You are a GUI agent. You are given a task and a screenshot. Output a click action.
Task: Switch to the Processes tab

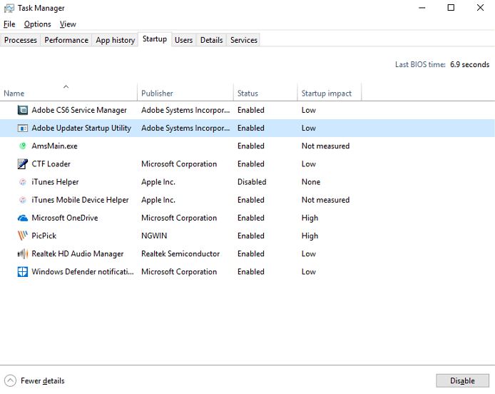(x=21, y=40)
